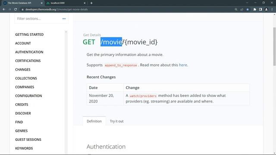Click the 'Get Details' caption
The width and height of the screenshot is (276, 155).
pyautogui.click(x=92, y=35)
